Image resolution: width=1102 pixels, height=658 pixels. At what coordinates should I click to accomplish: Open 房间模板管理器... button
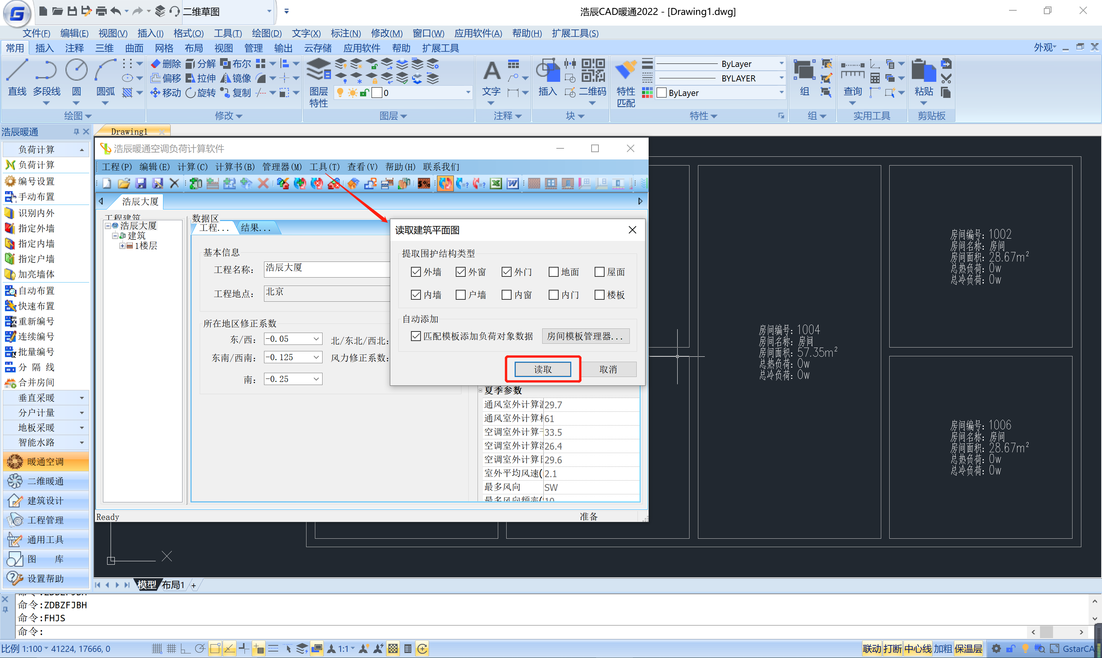(x=585, y=336)
